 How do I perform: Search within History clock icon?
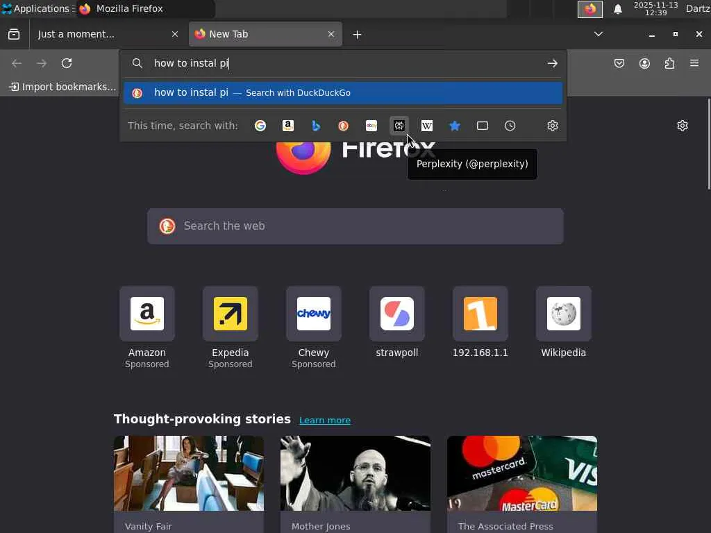coord(510,126)
